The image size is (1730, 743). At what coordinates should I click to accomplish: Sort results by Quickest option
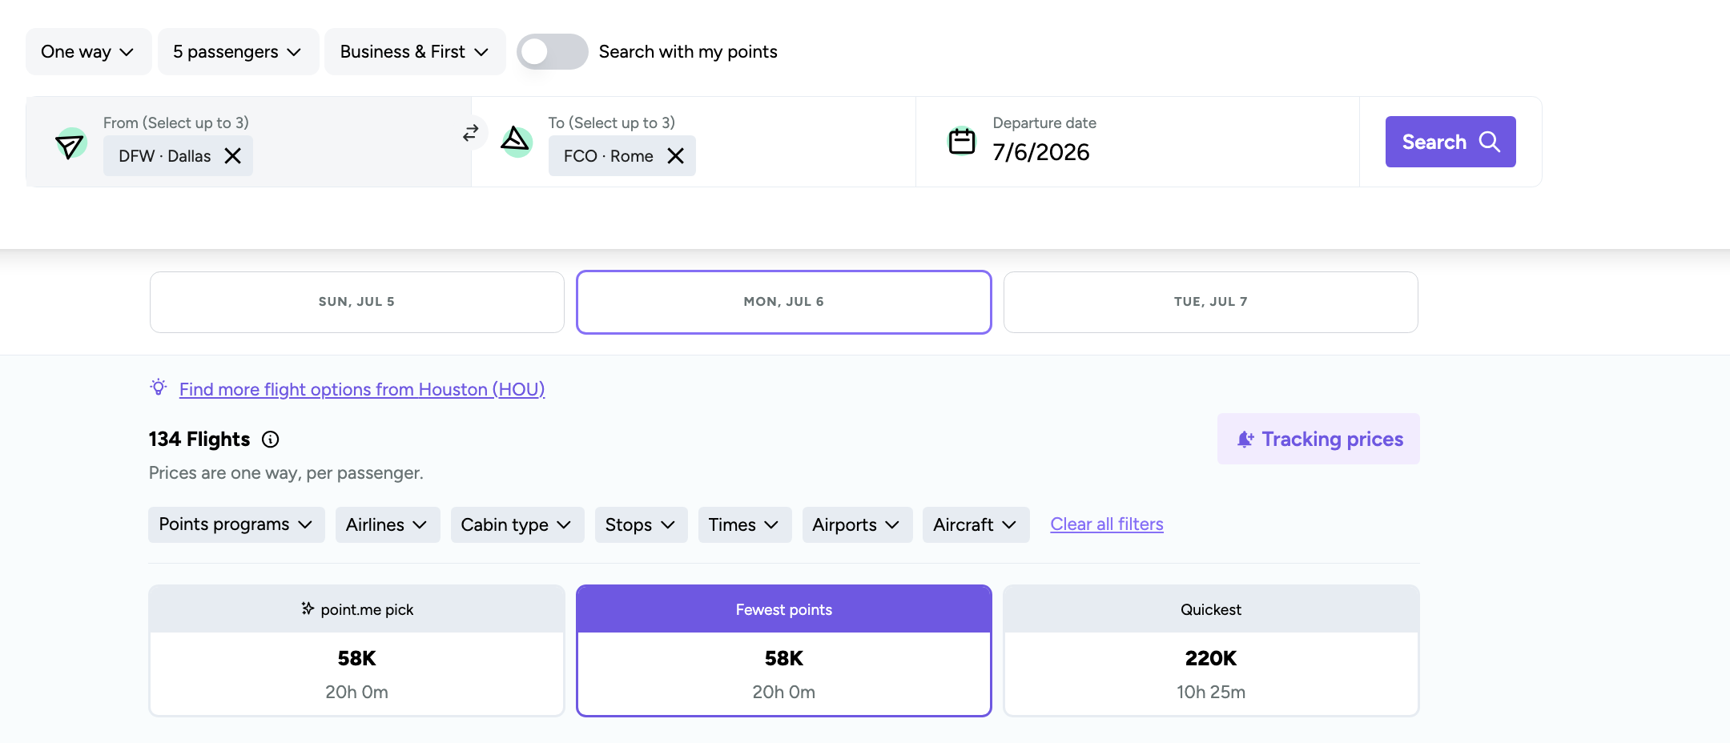[1210, 650]
